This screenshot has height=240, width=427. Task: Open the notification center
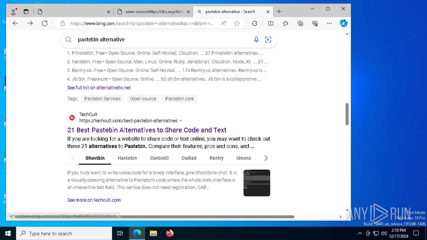tap(416, 233)
